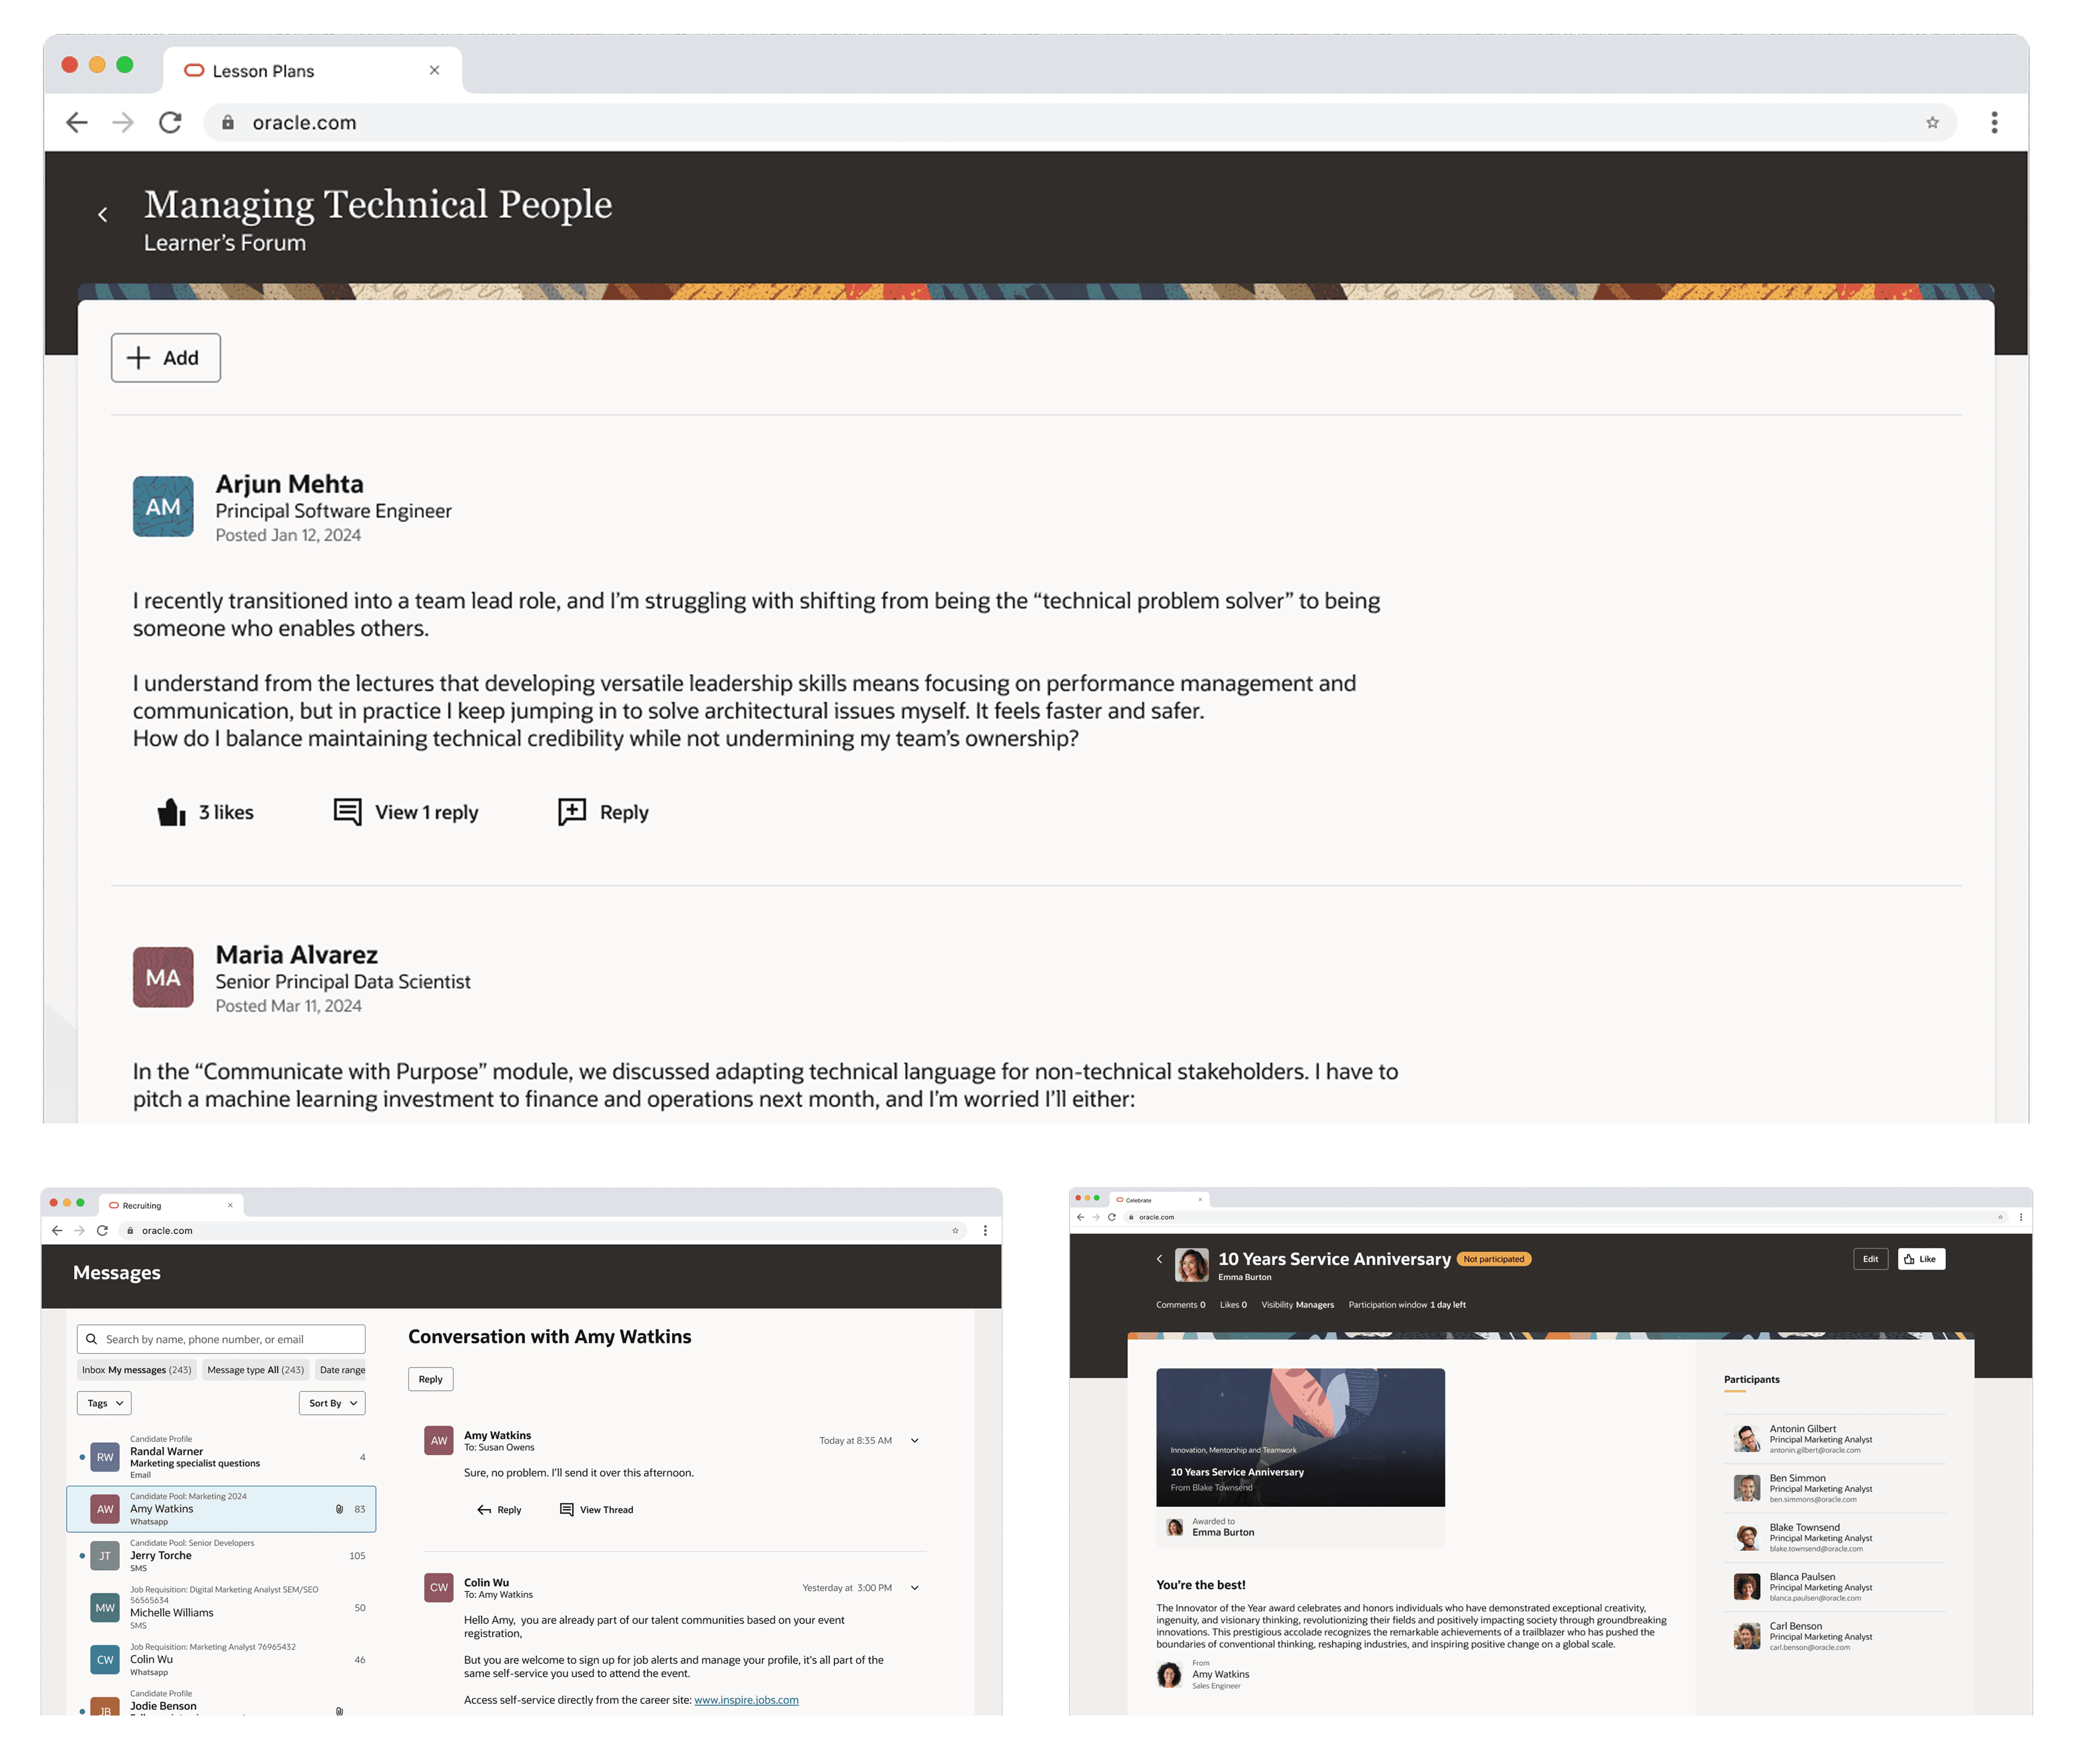The width and height of the screenshot is (2089, 1764).
Task: Click the search magnifier in Messages panel
Action: coord(91,1338)
